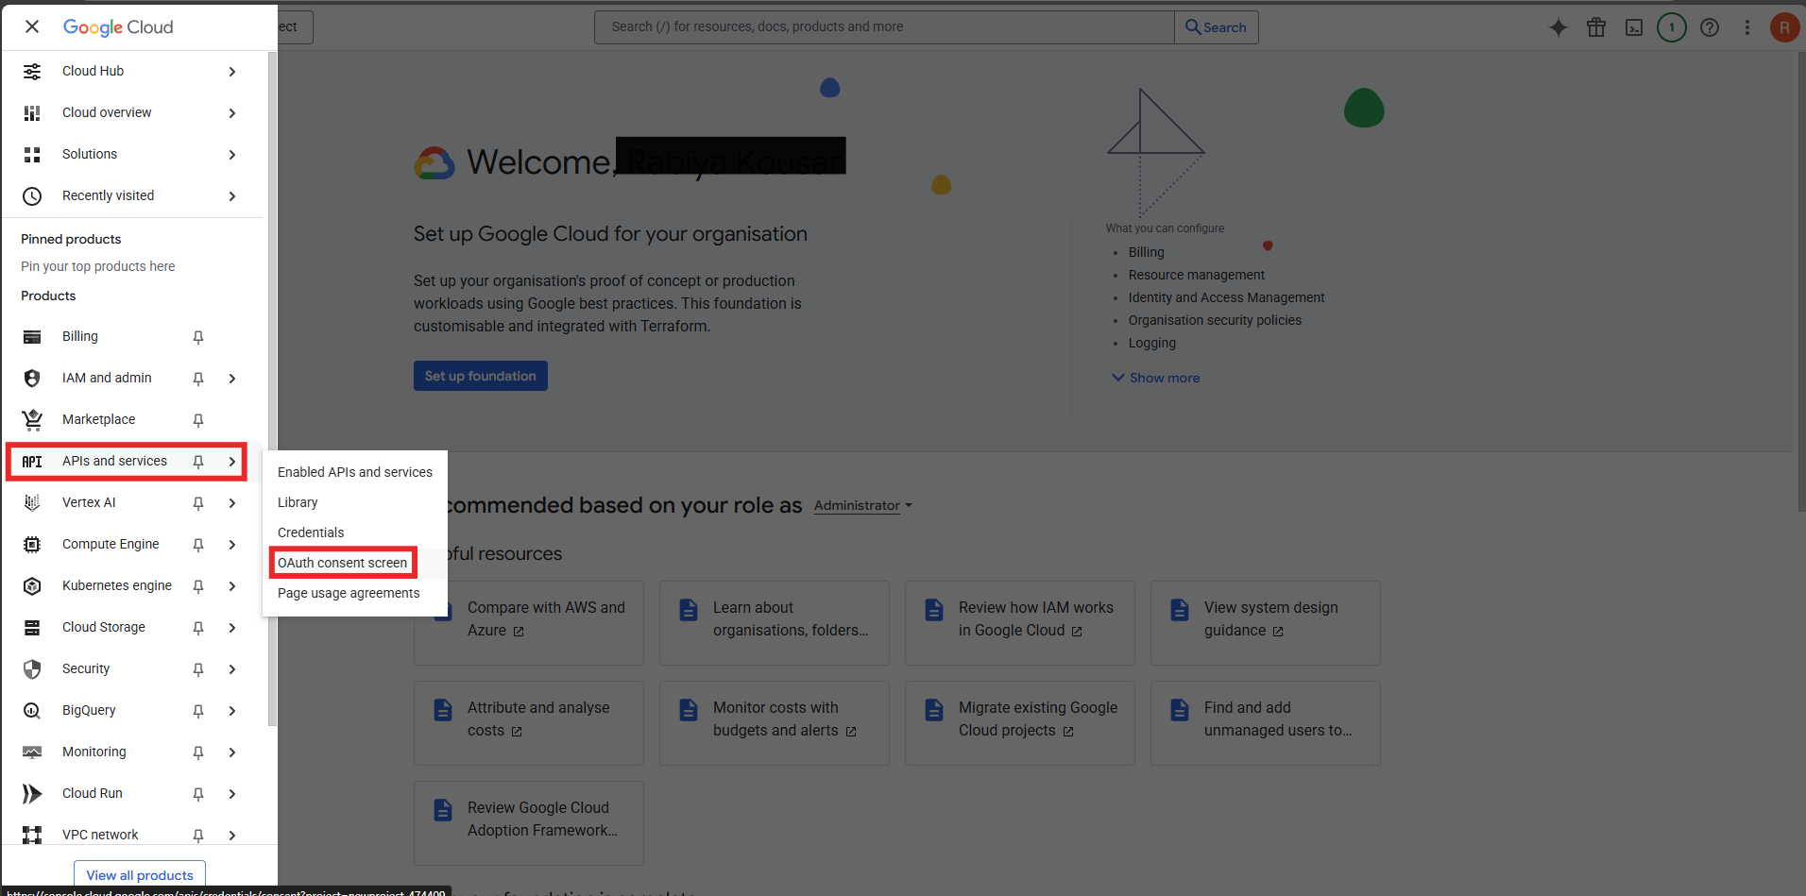The width and height of the screenshot is (1806, 896).
Task: Pin Billing to the navigation menu
Action: [x=197, y=336]
